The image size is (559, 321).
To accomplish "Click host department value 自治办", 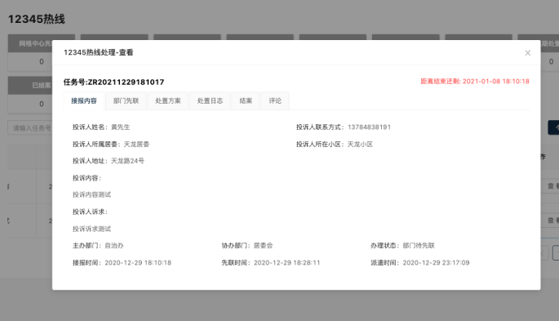I will (114, 245).
